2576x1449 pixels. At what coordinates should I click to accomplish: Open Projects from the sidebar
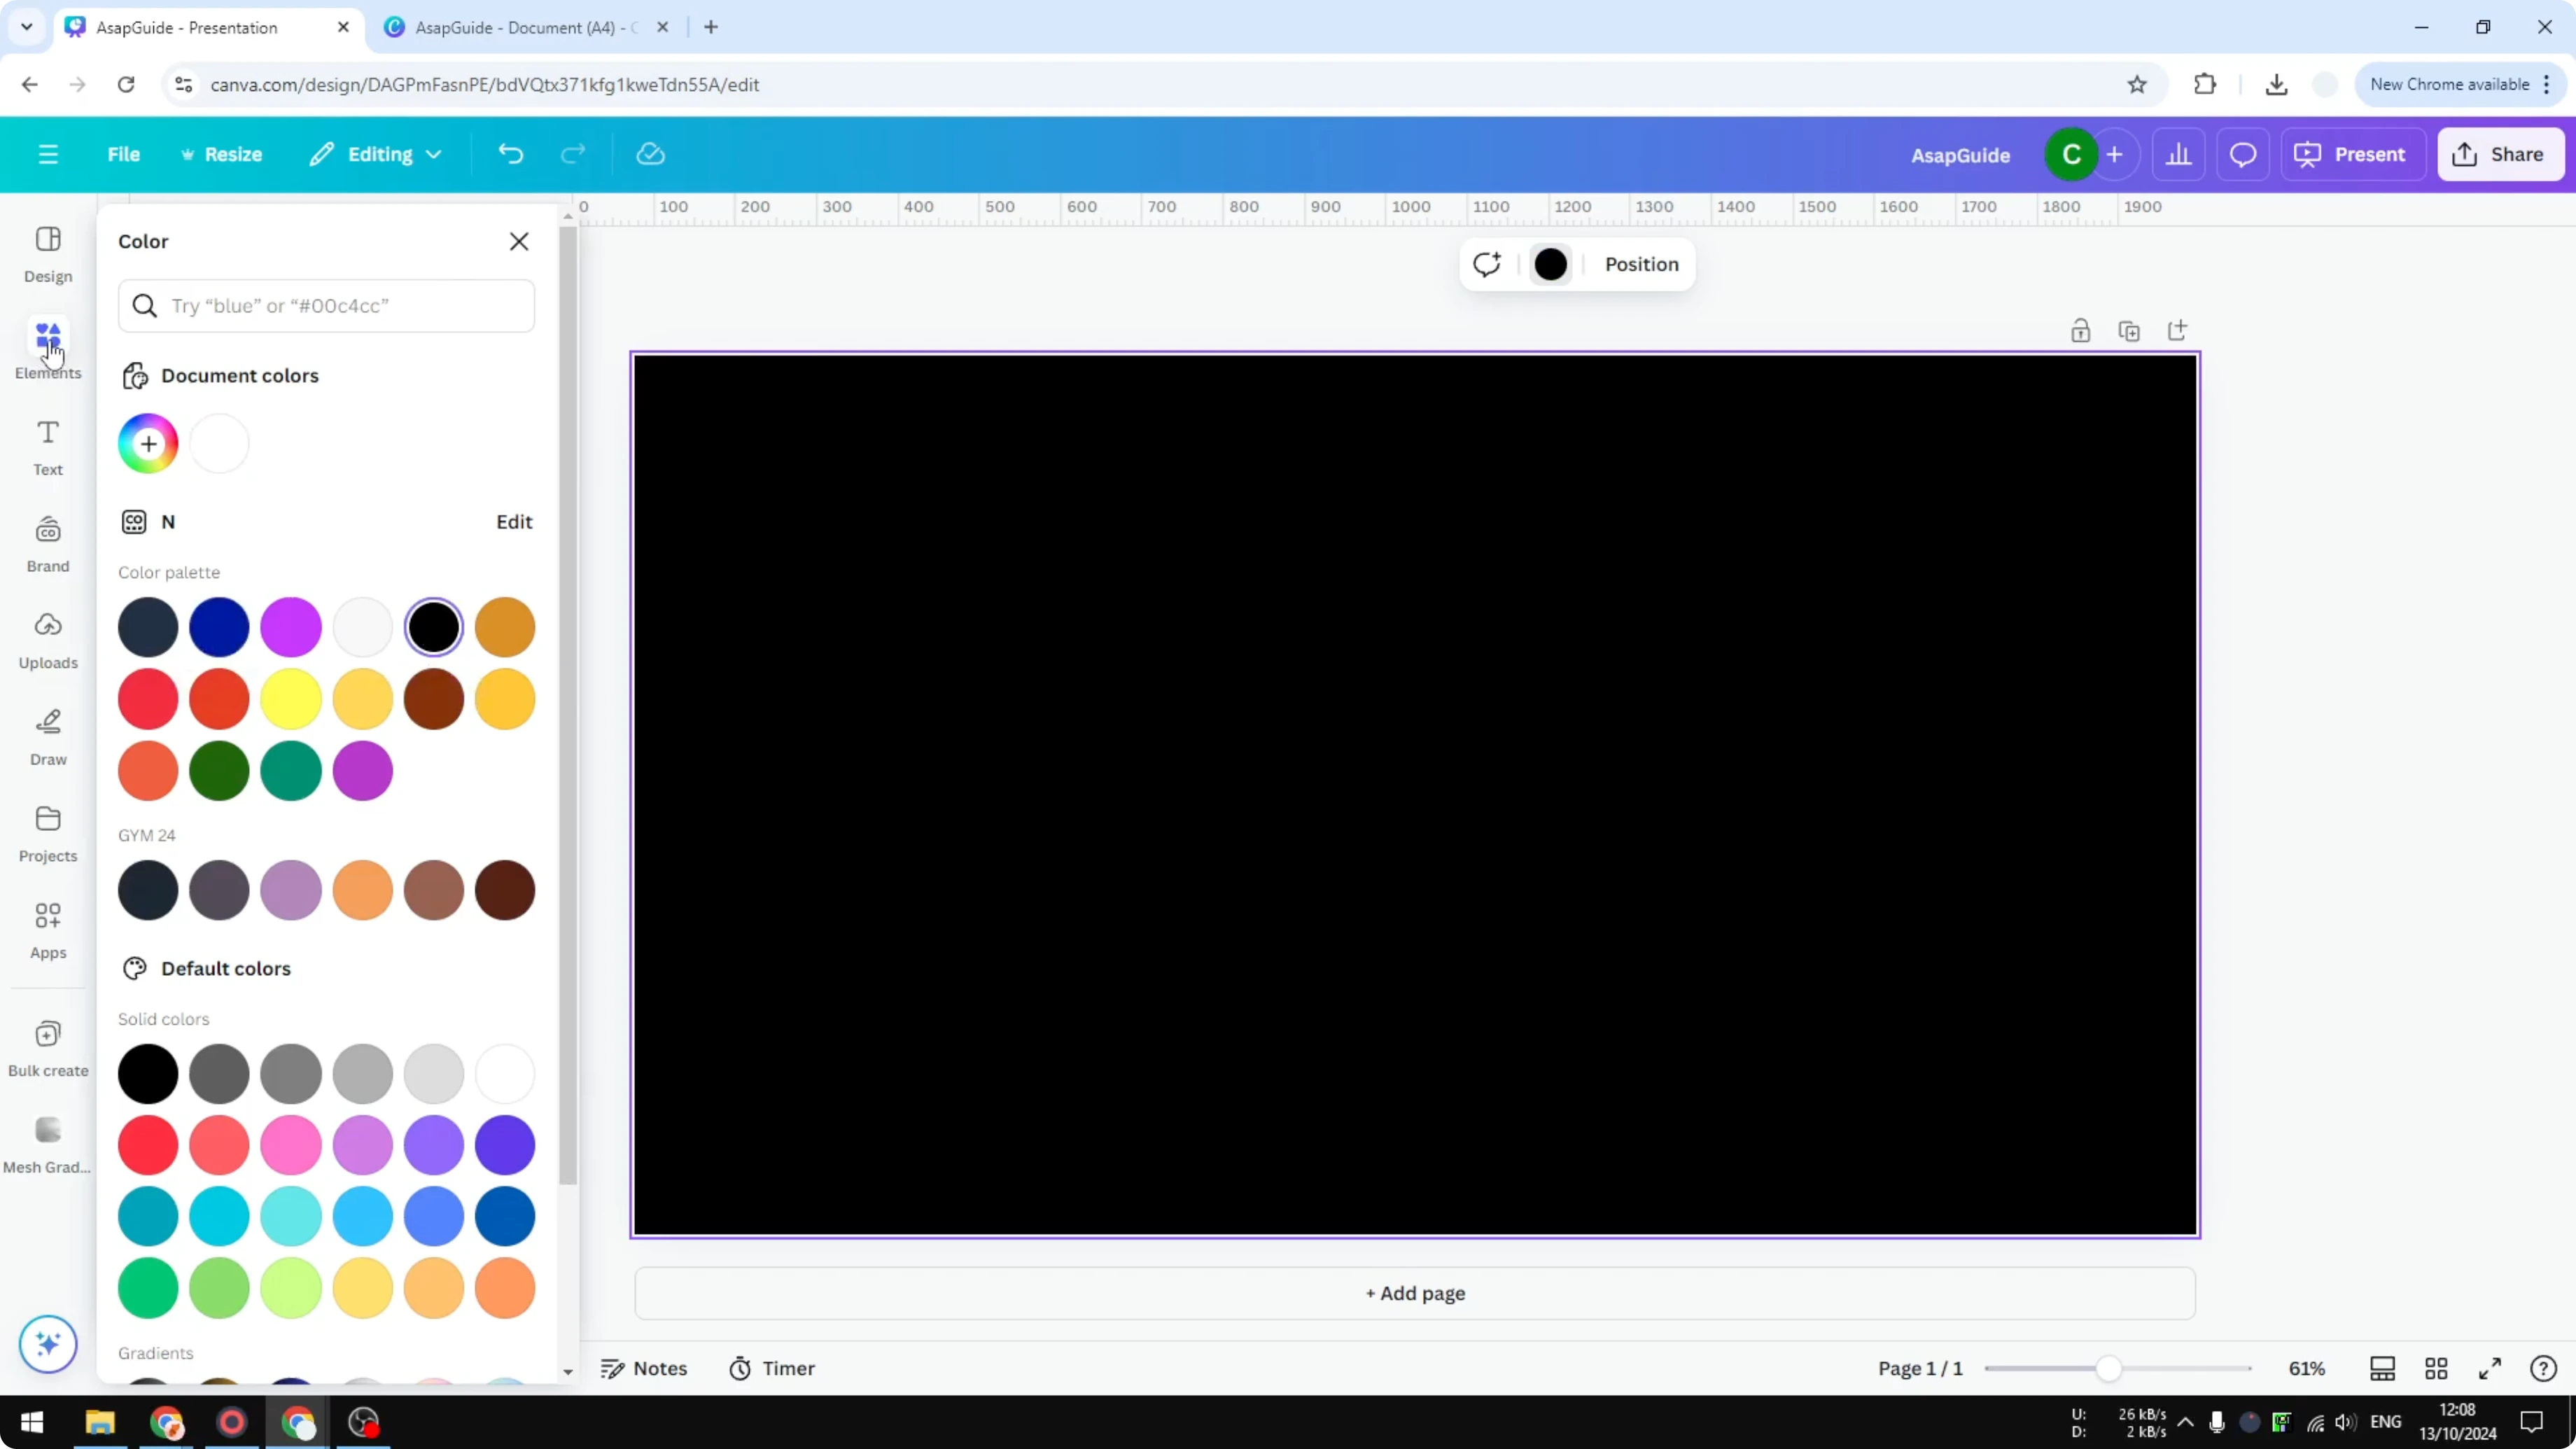(47, 832)
